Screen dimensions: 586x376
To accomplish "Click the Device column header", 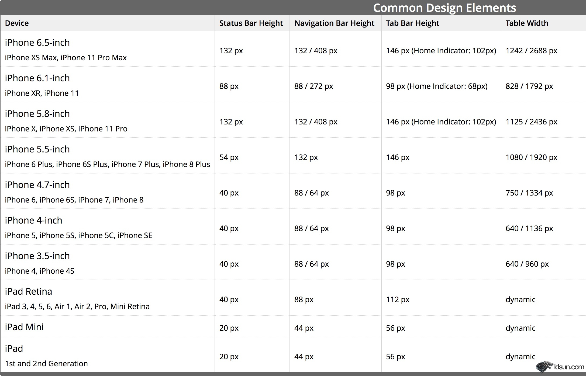I will click(17, 23).
